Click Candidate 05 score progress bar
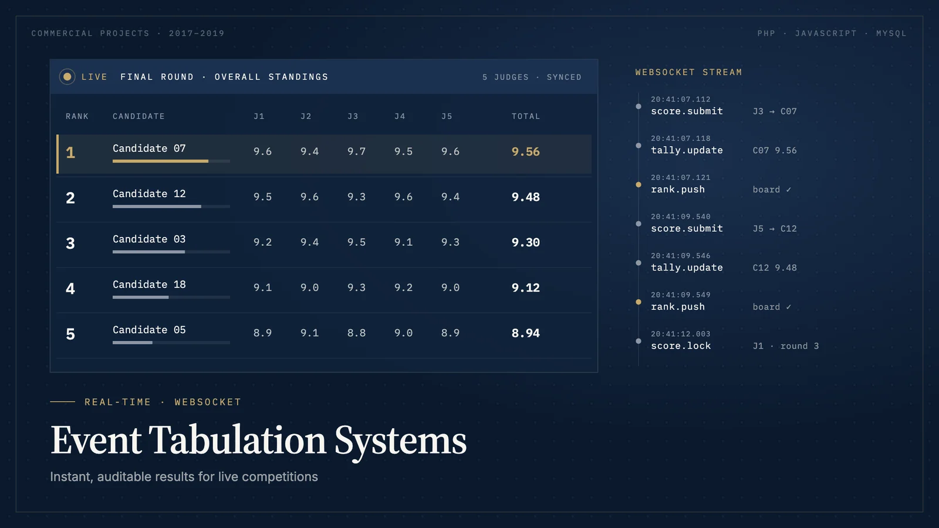 click(171, 343)
